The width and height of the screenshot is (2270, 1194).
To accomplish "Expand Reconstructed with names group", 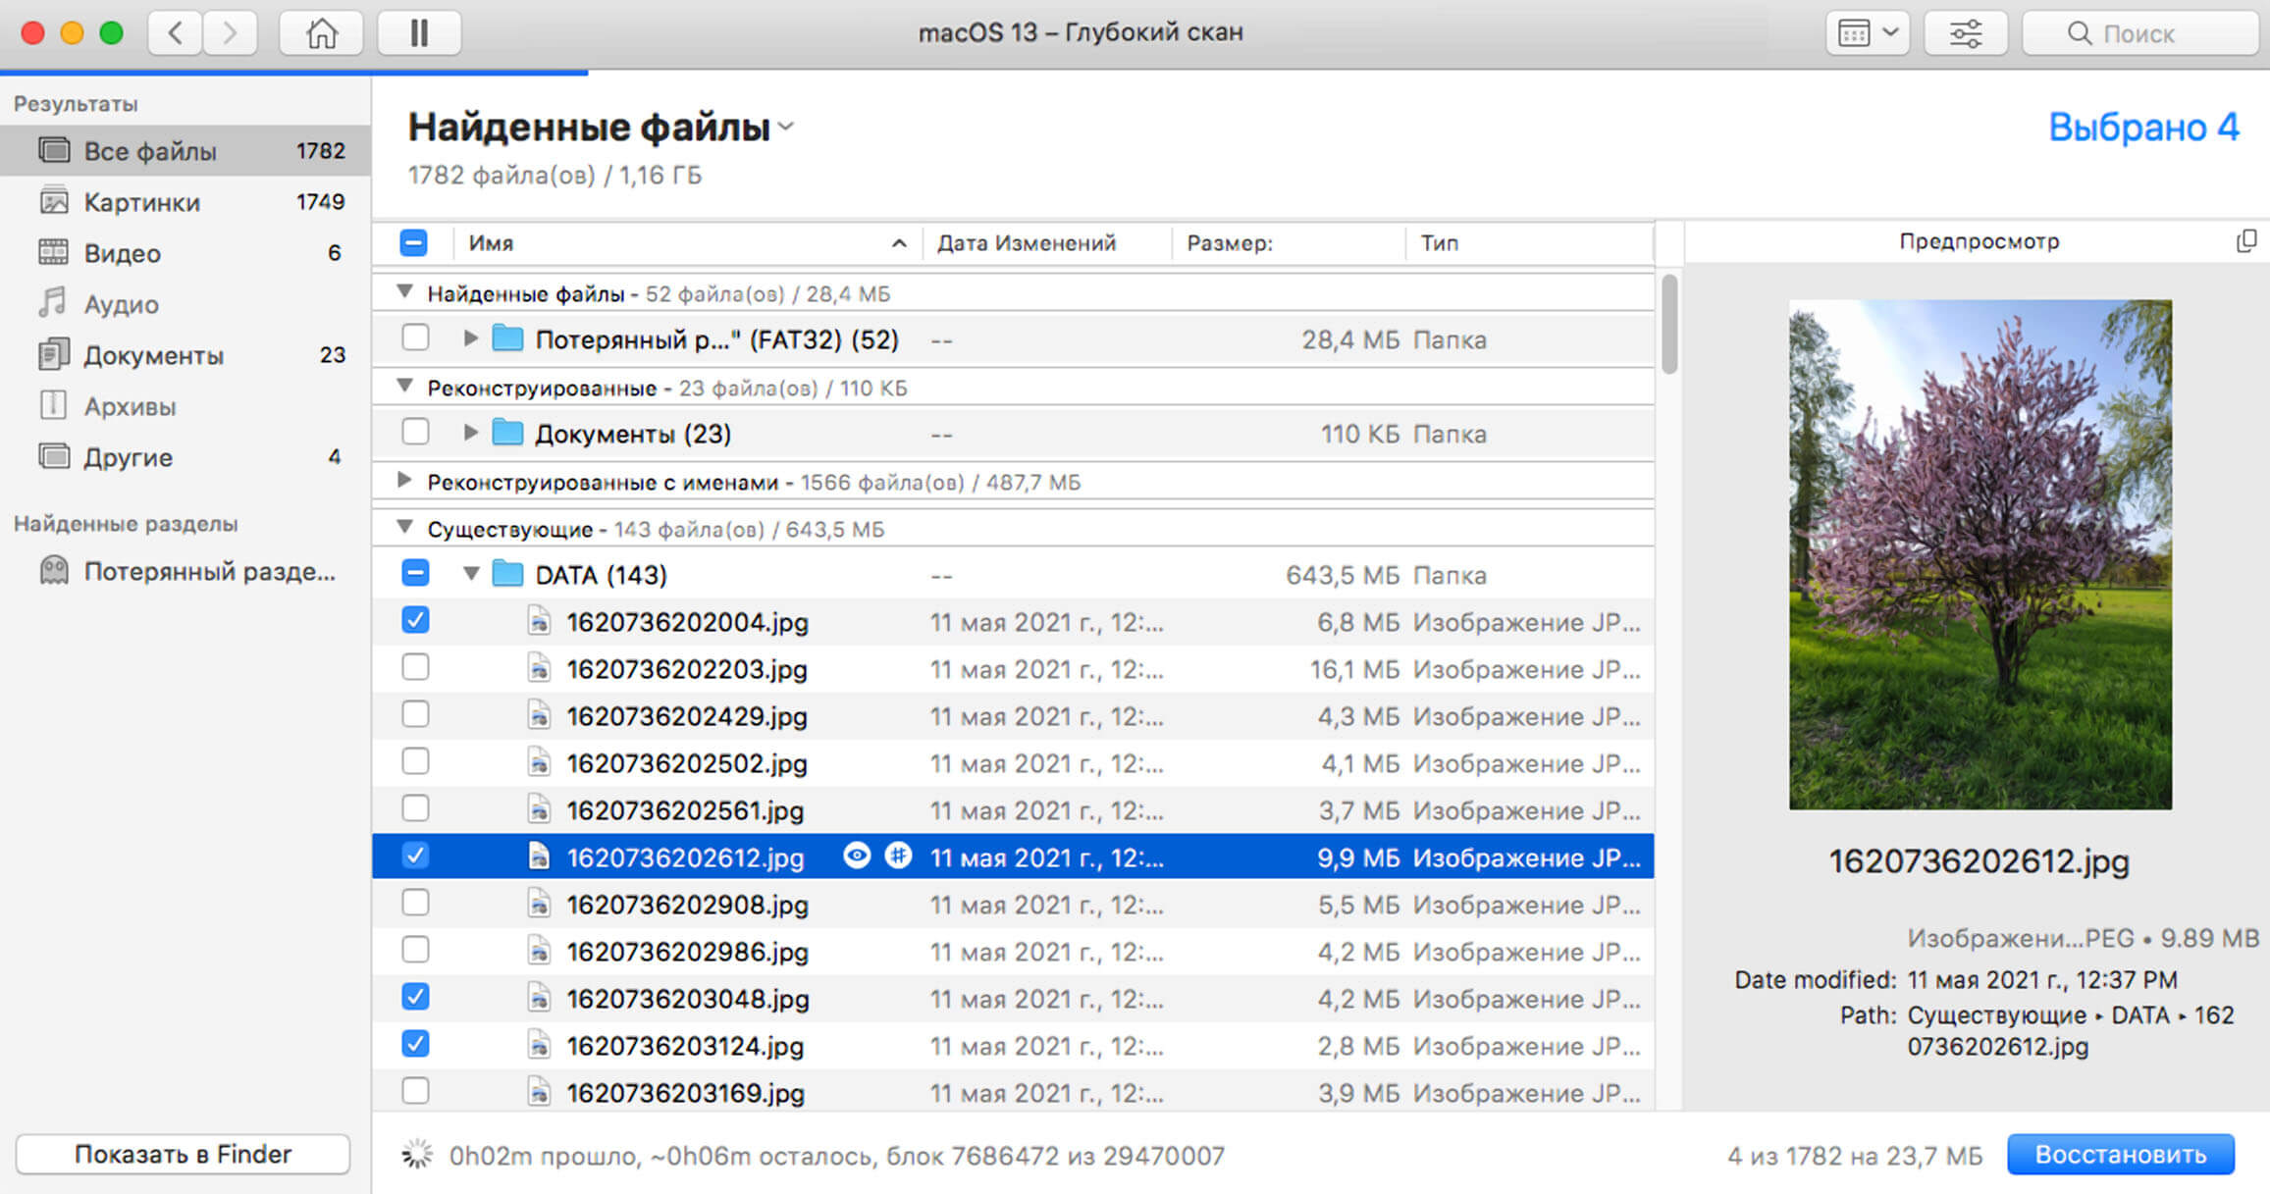I will 403,481.
